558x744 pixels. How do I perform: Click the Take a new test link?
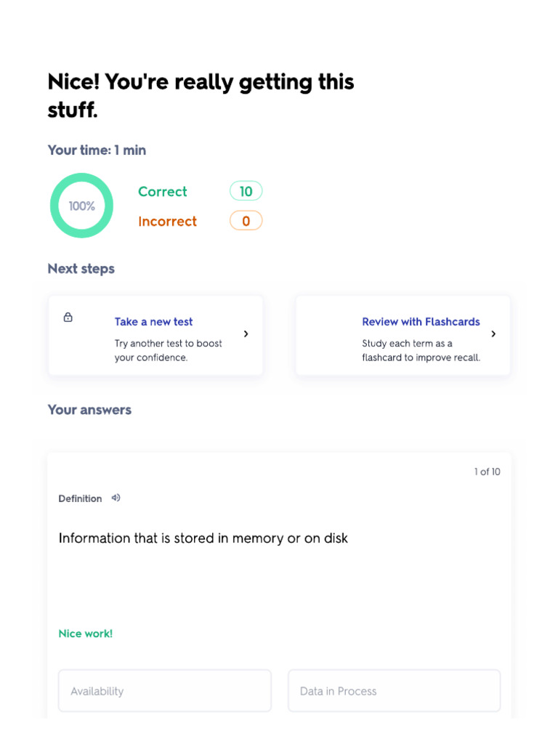click(153, 322)
